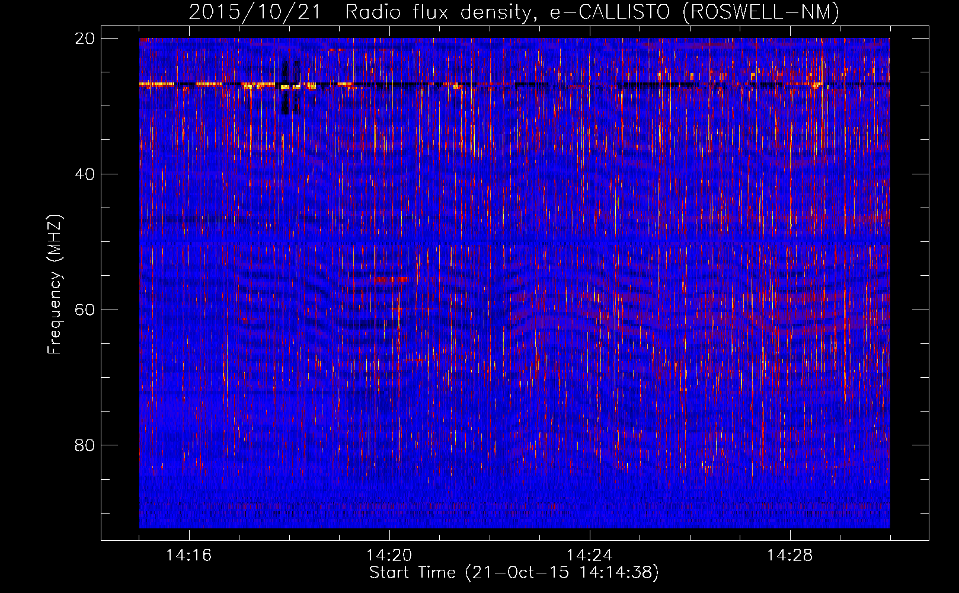Click the '14:20' time tick label
The image size is (959, 593).
pos(389,556)
